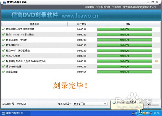The width and height of the screenshot is (162, 116).
Task: Click the checkmark icon next to 保存为ISO文件
Action: point(4,66)
